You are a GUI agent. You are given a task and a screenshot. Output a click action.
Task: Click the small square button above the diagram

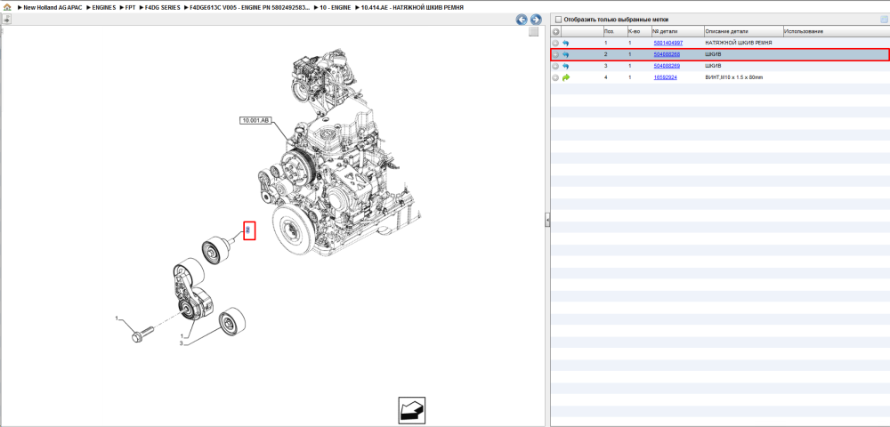pyautogui.click(x=533, y=32)
